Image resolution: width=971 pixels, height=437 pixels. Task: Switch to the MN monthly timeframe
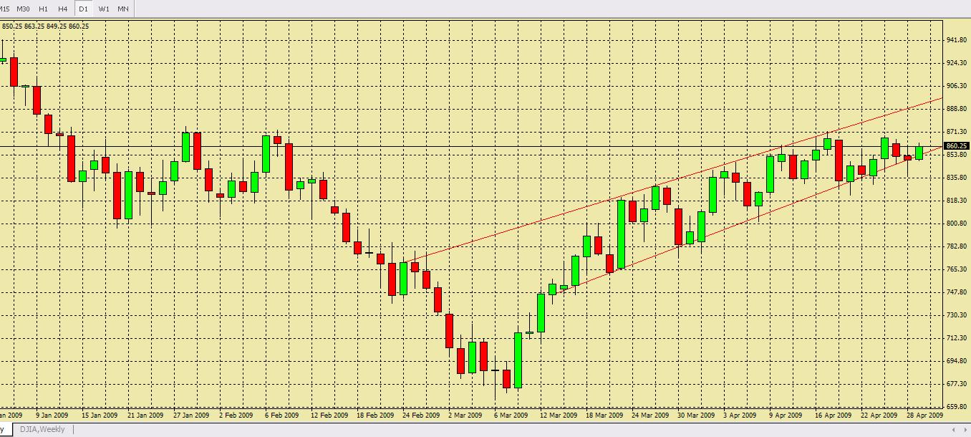pos(123,9)
